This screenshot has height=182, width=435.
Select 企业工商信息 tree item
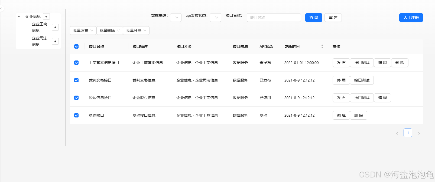(x=40, y=27)
